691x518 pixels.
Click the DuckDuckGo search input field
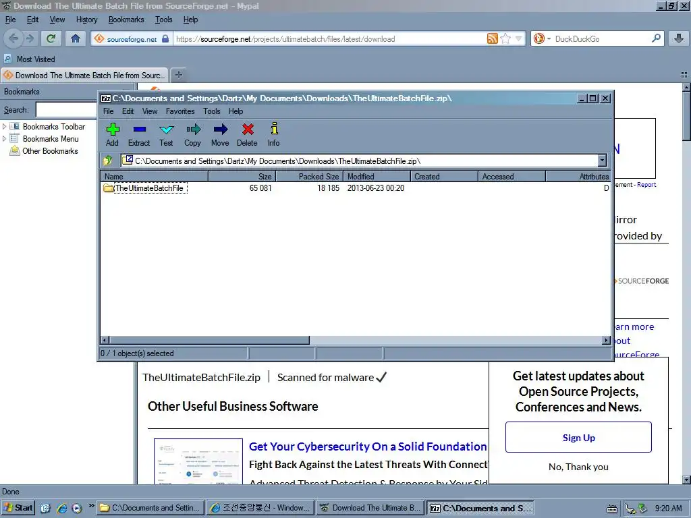coord(601,38)
